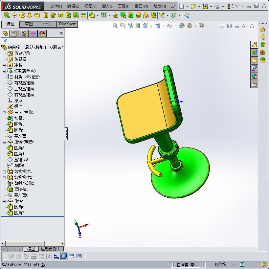The height and width of the screenshot is (269, 269).
Task: Click Zoom to Fit icon
Action: pos(115,26)
